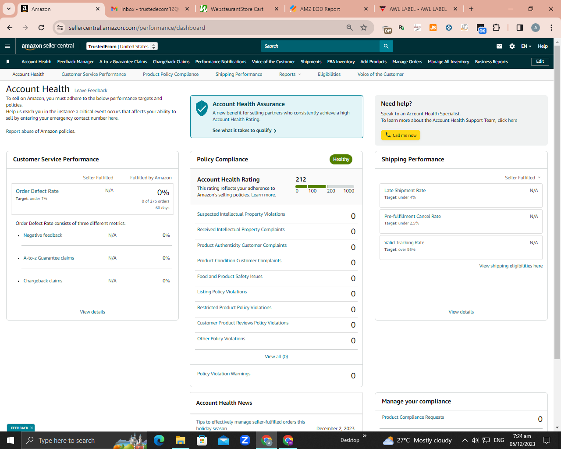Open File Explorer from the taskbar
Screen dimensions: 561x449
coord(181,440)
